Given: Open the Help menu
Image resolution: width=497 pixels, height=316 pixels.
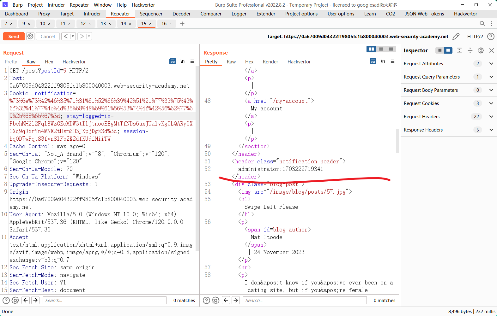Looking at the screenshot, I should click(122, 5).
